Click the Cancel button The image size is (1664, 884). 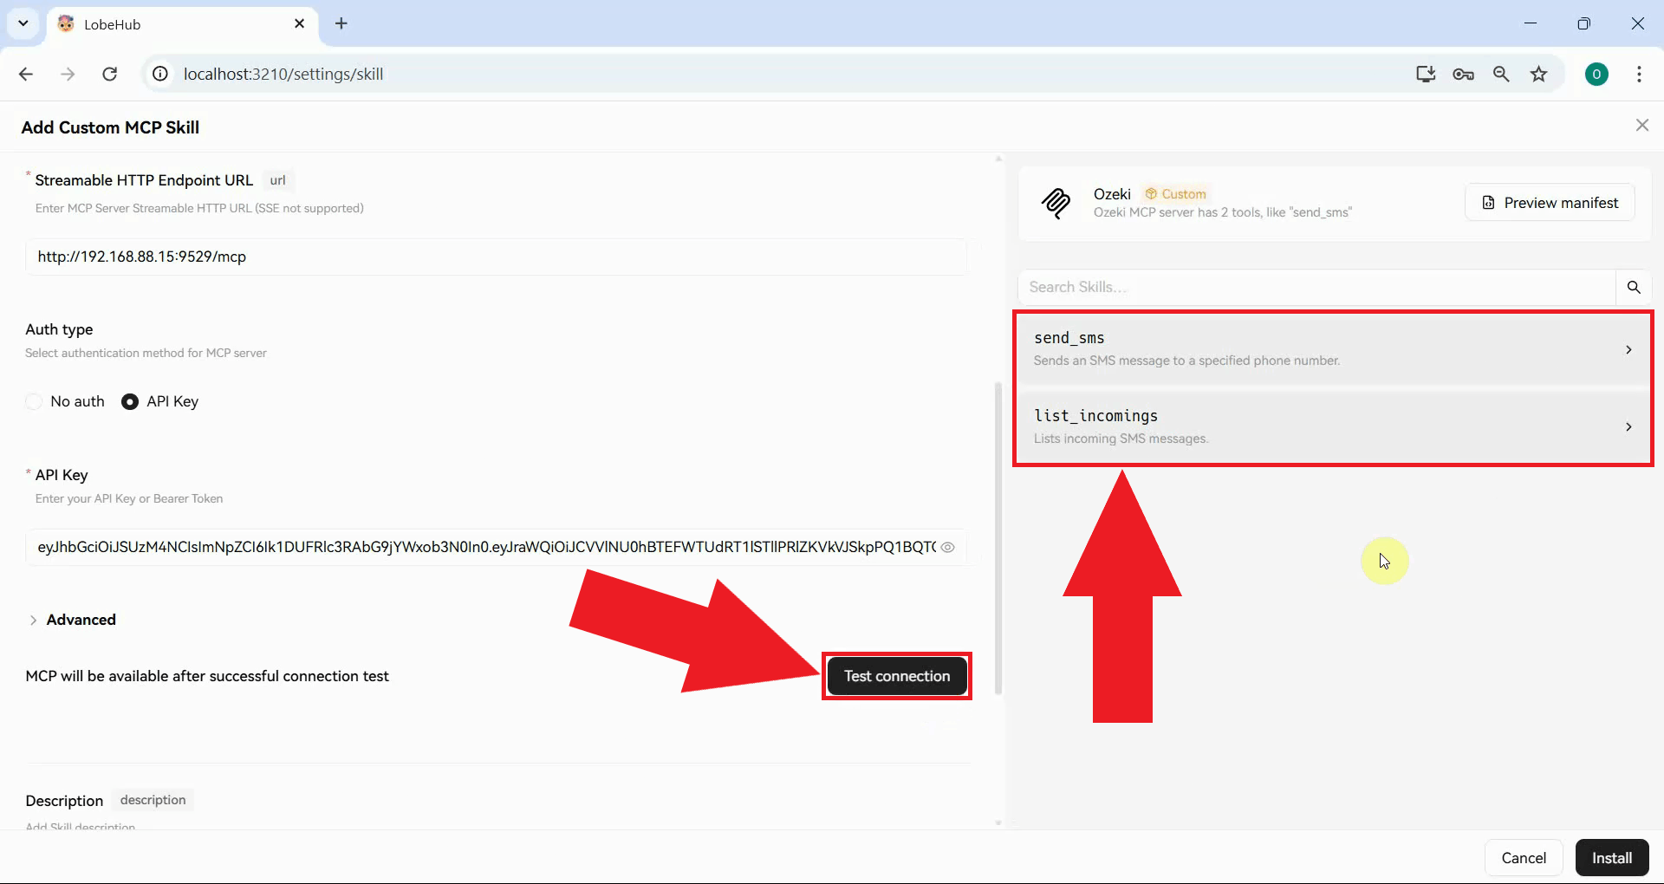click(x=1524, y=858)
